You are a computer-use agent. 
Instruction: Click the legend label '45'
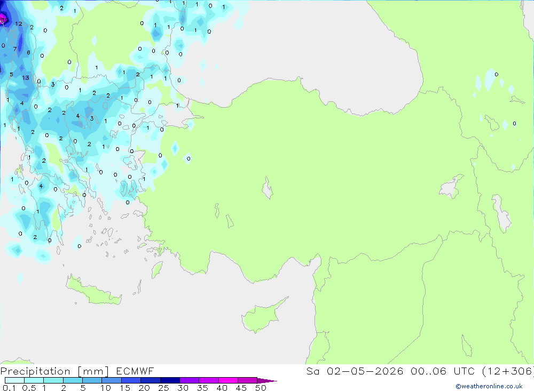pos(241,388)
